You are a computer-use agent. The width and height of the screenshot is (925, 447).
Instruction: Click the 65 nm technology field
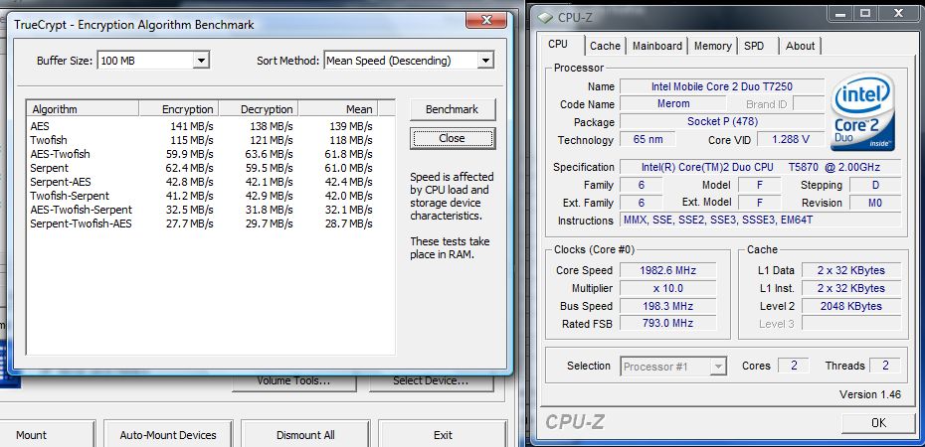tap(647, 140)
